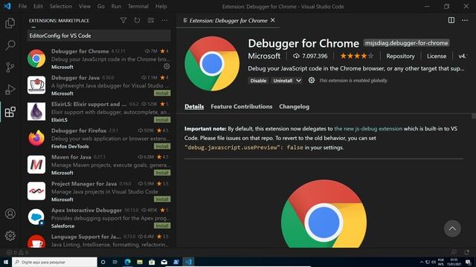Image resolution: width=476 pixels, height=267 pixels.
Task: Click the extensions search input field
Action: coord(99,36)
